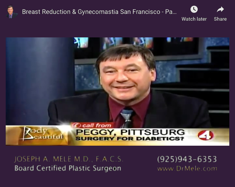The height and width of the screenshot is (187, 235).
Task: Click the Board Certified Plastic Surgeon text
Action: click(x=68, y=168)
